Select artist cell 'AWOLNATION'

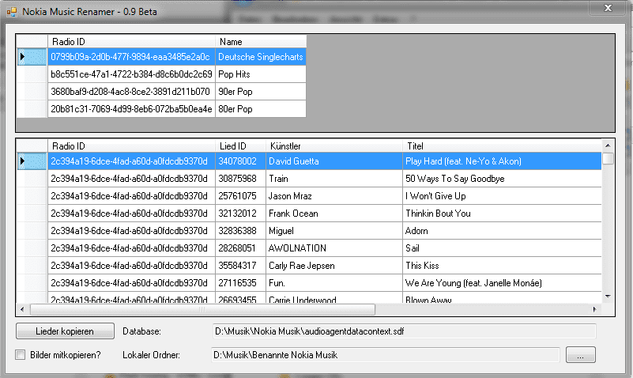point(334,248)
